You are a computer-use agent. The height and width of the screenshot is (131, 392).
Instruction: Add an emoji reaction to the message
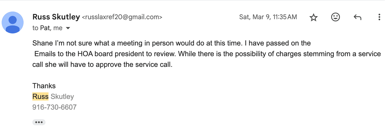pyautogui.click(x=336, y=17)
